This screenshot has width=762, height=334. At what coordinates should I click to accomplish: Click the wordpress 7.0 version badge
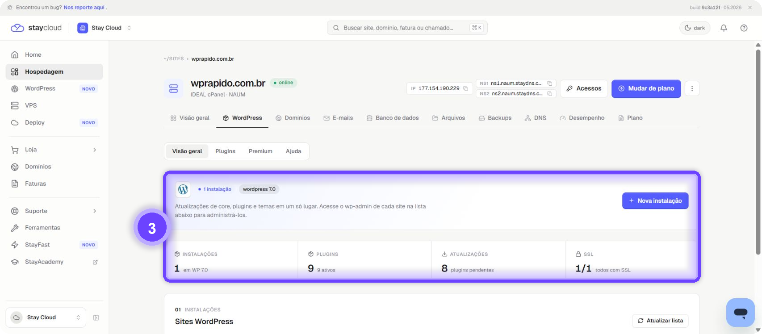(x=259, y=189)
